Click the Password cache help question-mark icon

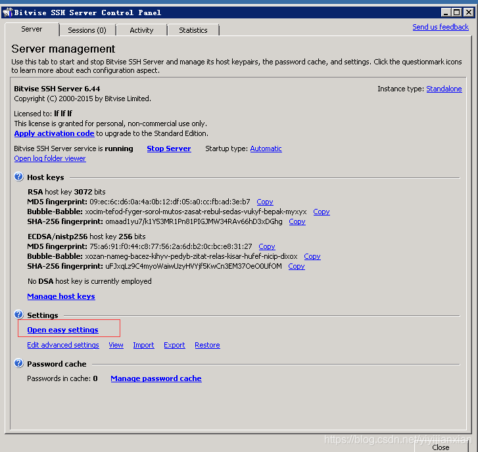pyautogui.click(x=18, y=363)
